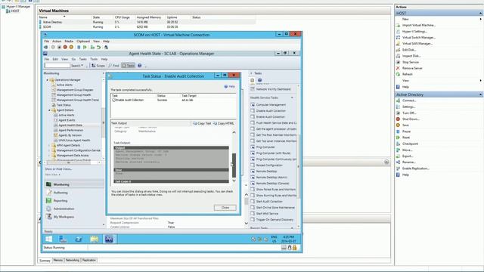Pause the VM from connection toolbar
This screenshot has width=484, height=272.
pos(79,47)
